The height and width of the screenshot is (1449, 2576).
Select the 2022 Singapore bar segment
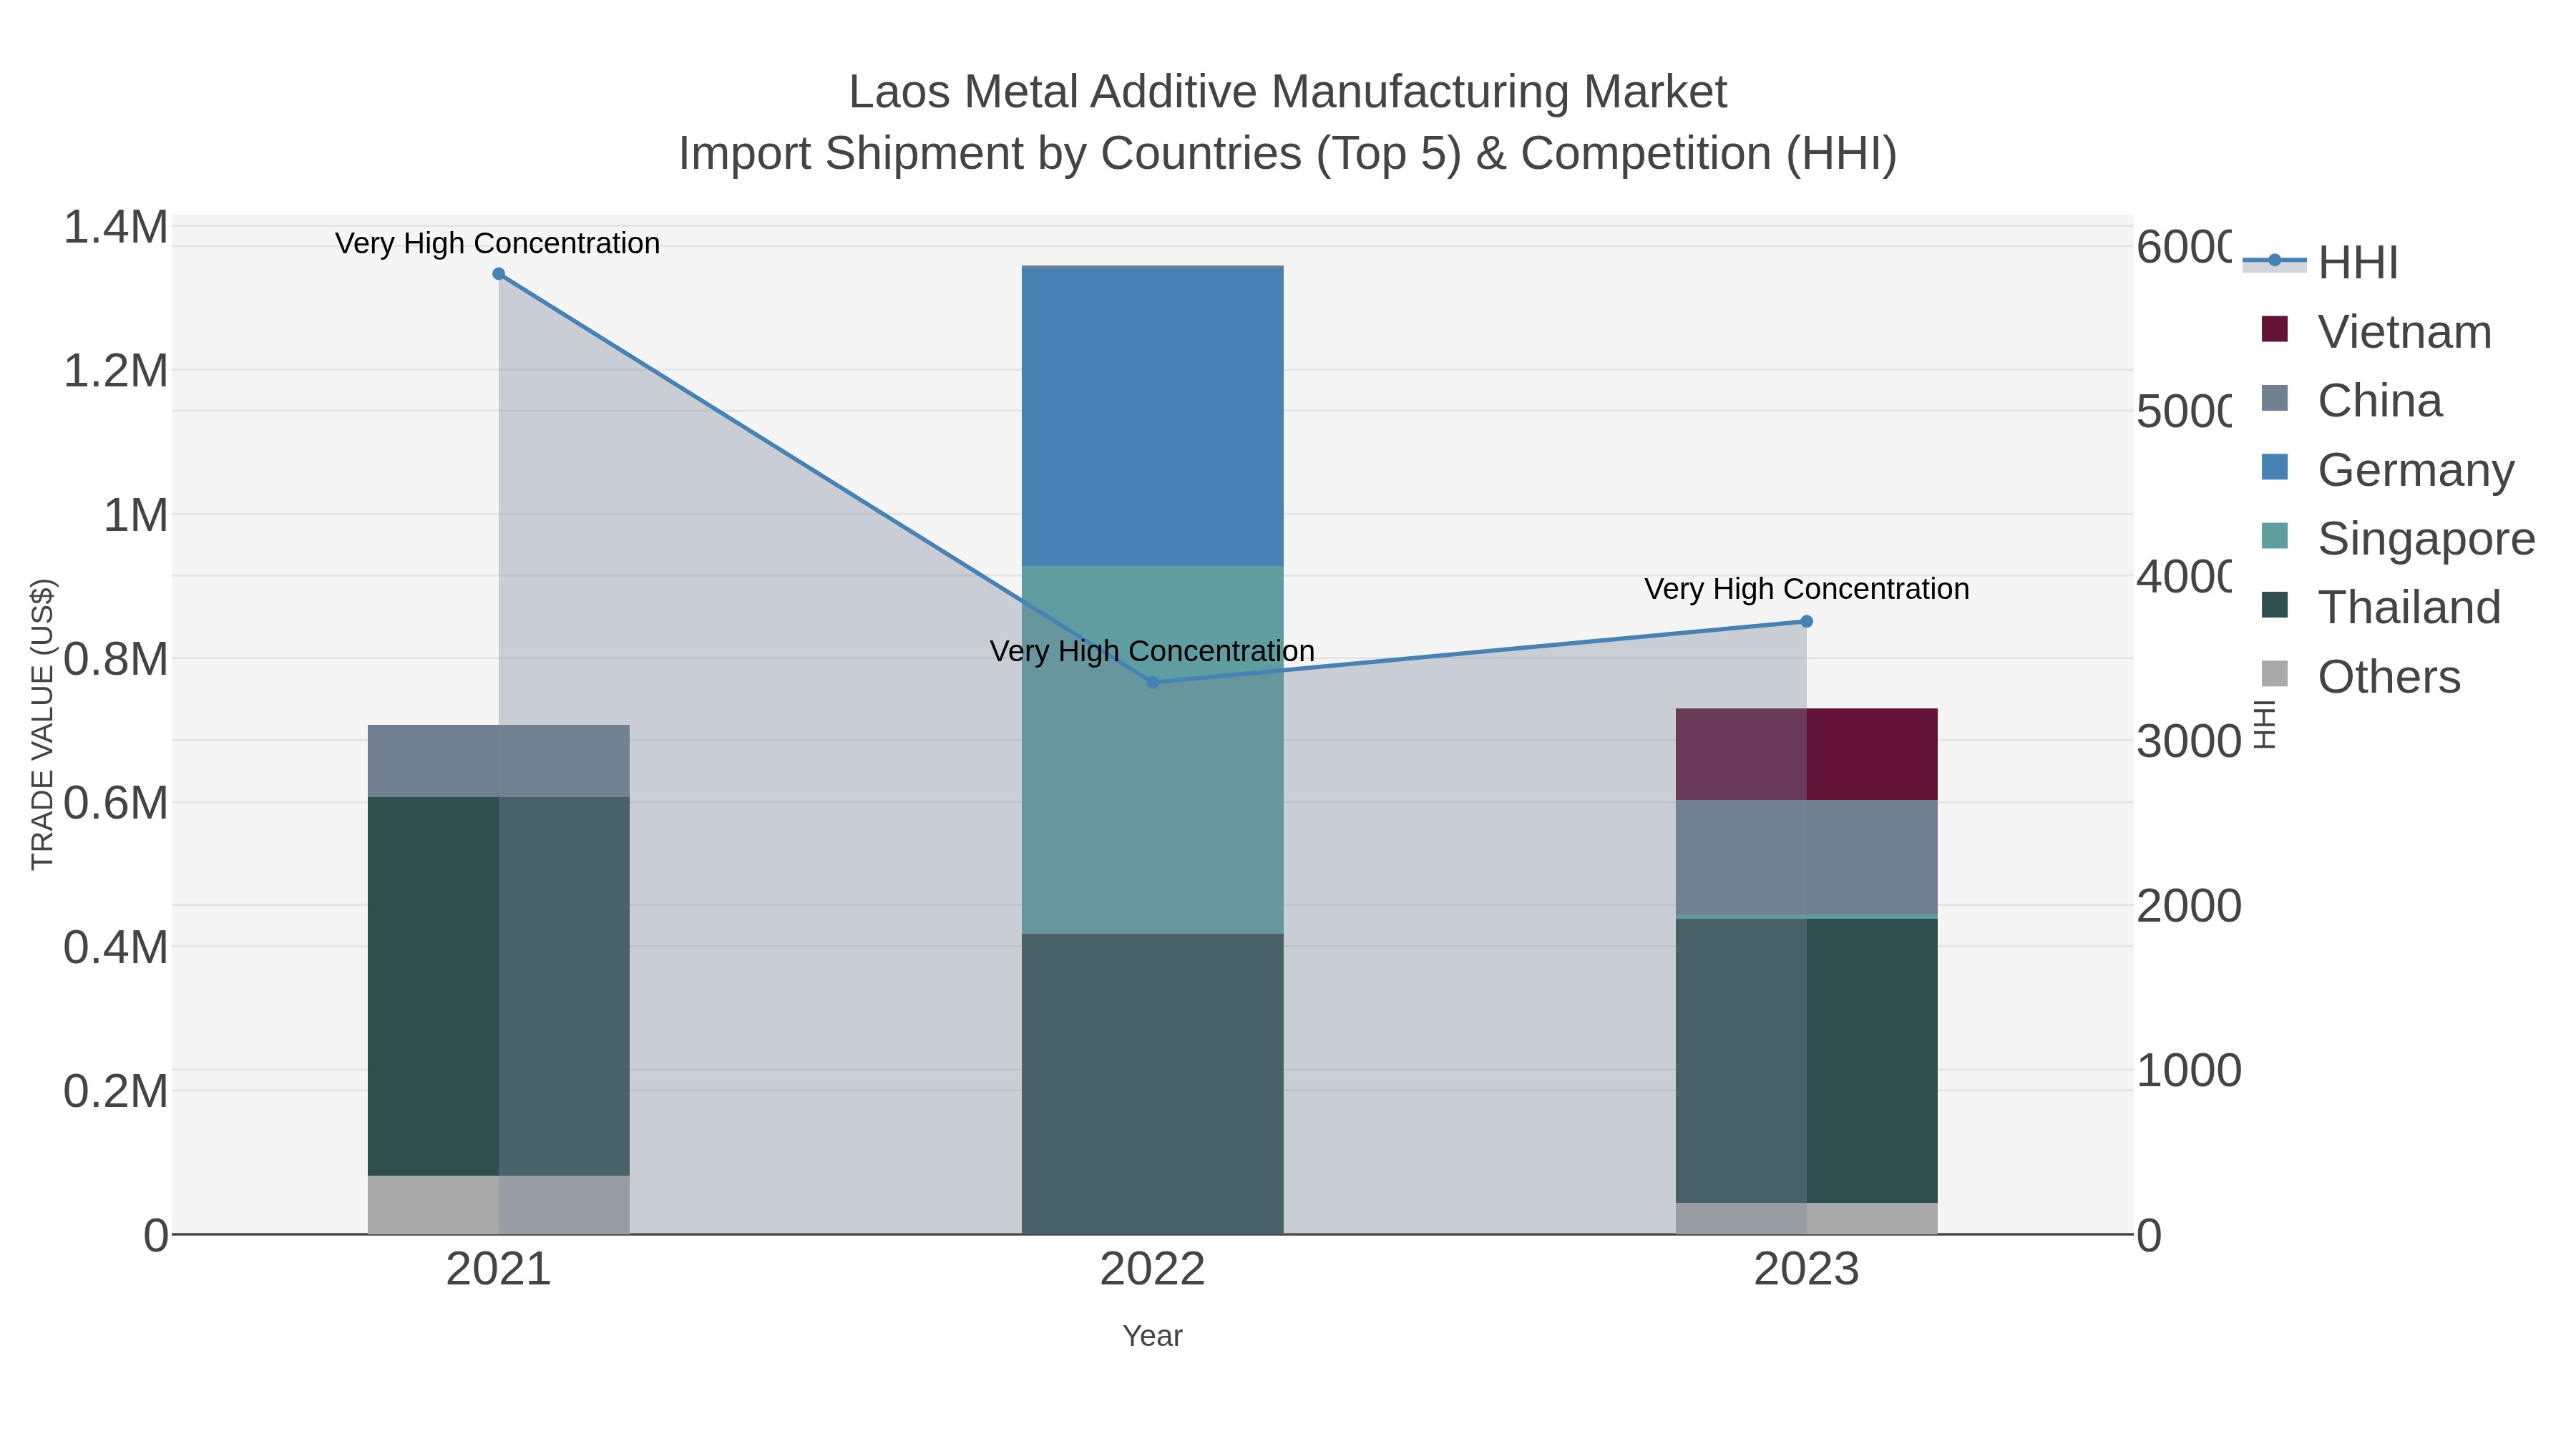[1152, 750]
